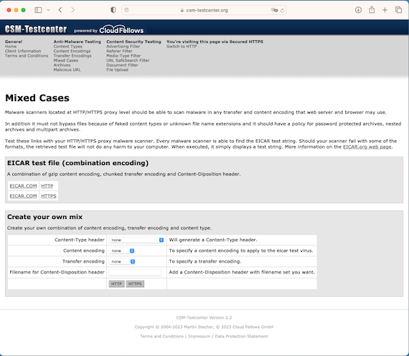Open the URL SafeSearch Filter link
This screenshot has width=409, height=356.
point(128,60)
